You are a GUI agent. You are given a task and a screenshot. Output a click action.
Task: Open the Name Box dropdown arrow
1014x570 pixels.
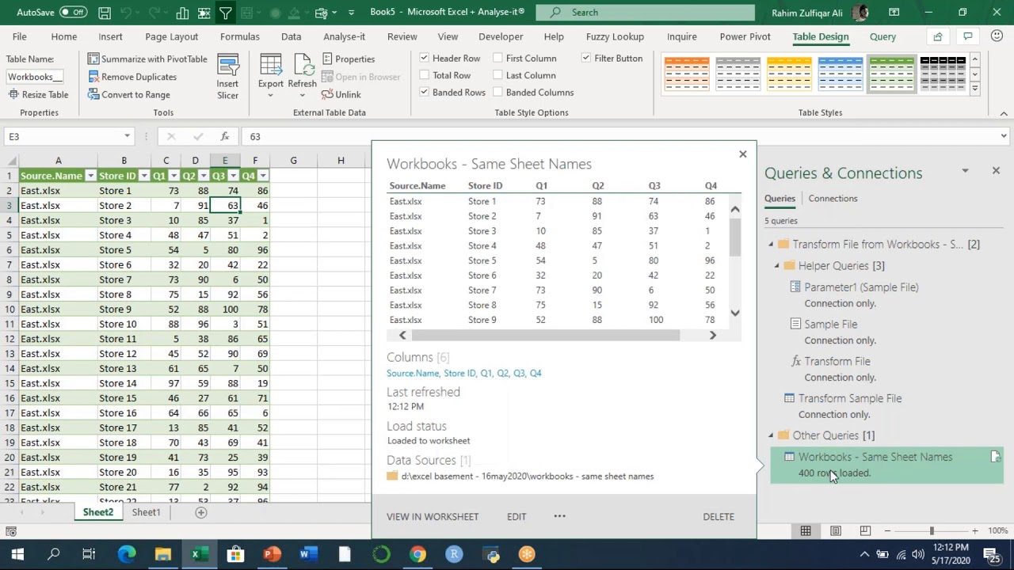coord(127,136)
